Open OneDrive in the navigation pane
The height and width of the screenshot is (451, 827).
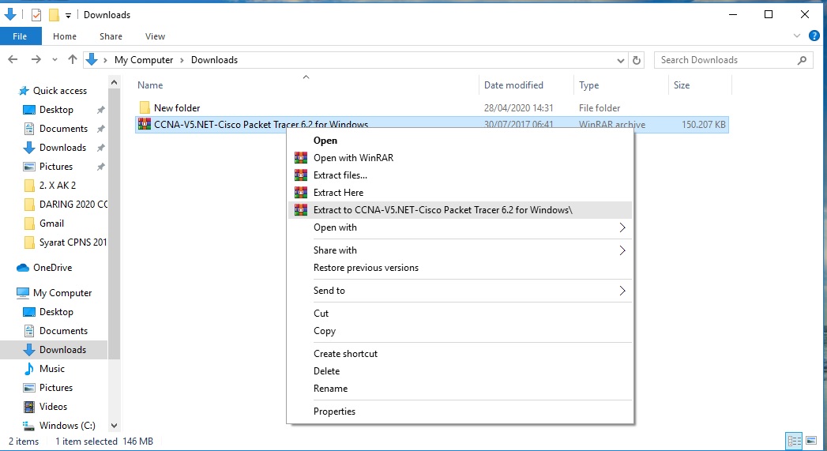52,268
